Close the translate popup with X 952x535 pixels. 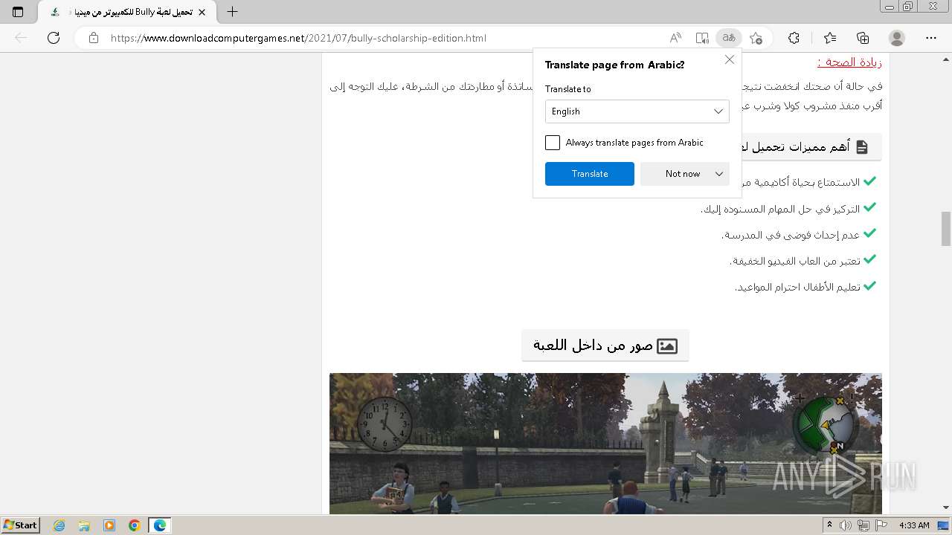pyautogui.click(x=730, y=59)
